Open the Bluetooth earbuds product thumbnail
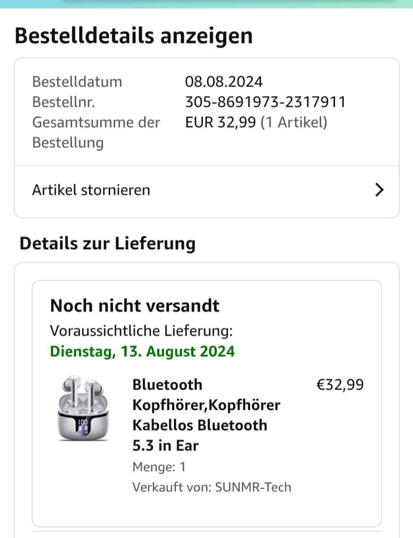413x538 pixels. pos(83,408)
